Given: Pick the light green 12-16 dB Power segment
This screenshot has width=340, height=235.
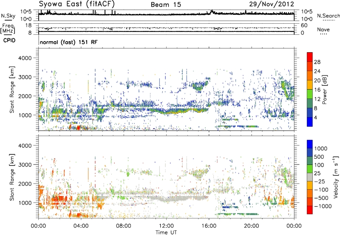Looking at the screenshot, I should tap(310, 94).
